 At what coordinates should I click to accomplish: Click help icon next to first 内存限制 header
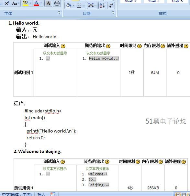tap(162, 46)
